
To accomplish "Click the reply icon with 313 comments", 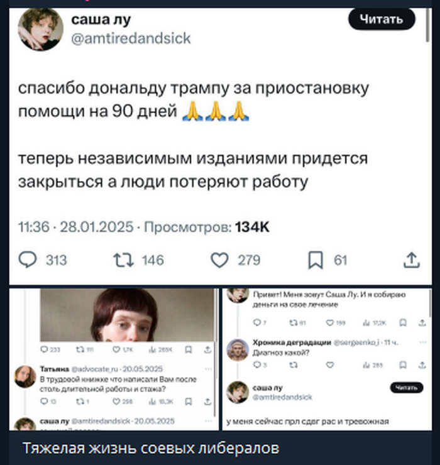I will (28, 260).
